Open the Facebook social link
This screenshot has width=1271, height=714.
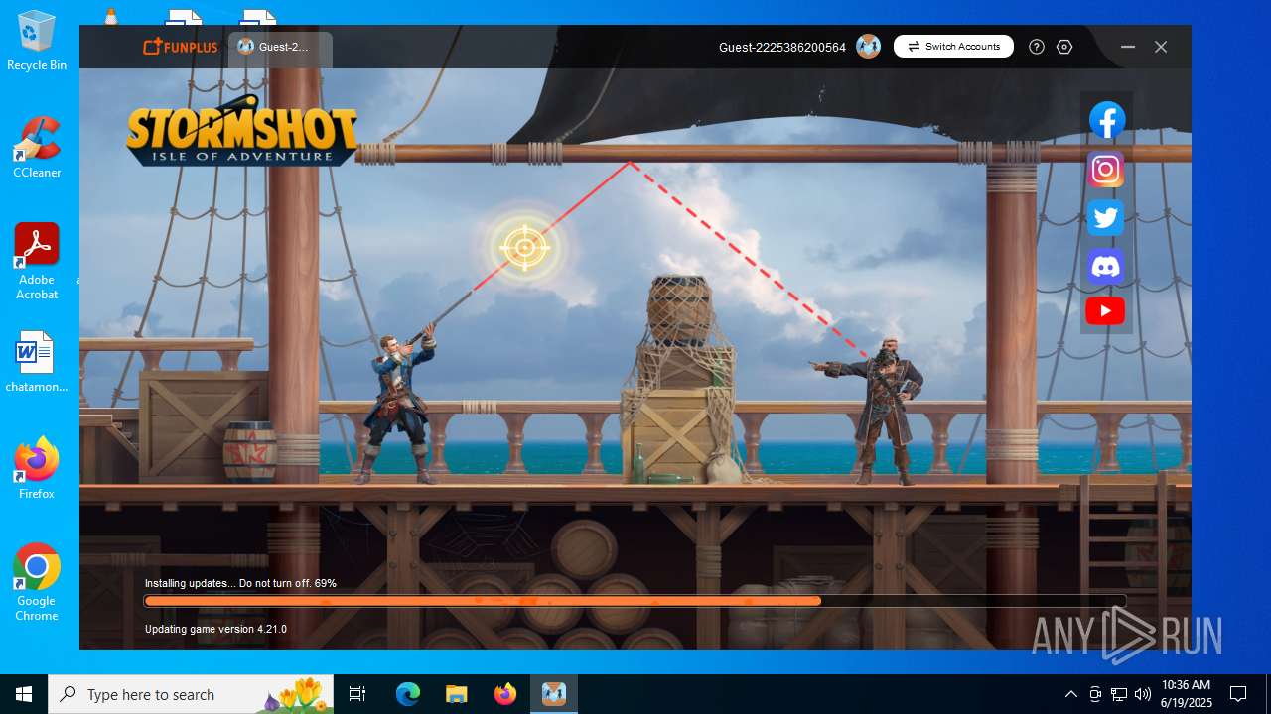[x=1106, y=120]
